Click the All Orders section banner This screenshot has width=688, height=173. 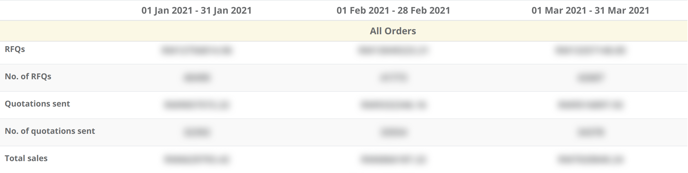[344, 31]
